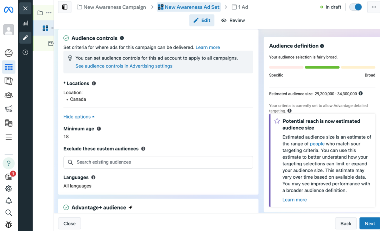Select New Awareness Campaign breadcrumb
Screen dimensions: 380x231
click(111, 7)
